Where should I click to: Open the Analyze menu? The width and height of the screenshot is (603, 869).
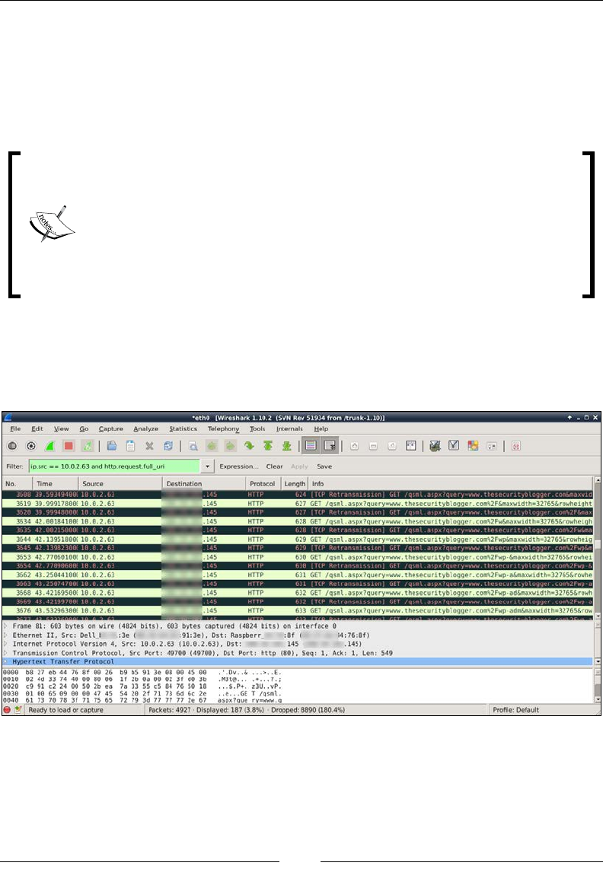[x=146, y=428]
